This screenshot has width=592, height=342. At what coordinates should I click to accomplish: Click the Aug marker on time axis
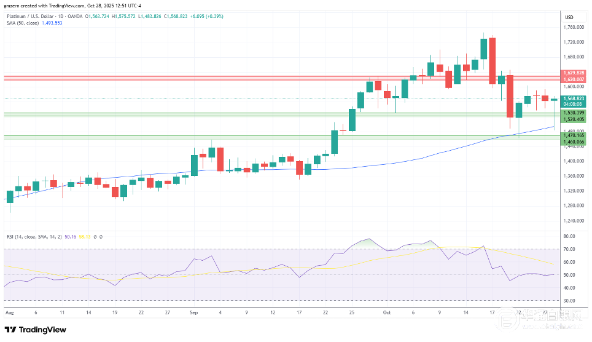[x=9, y=312]
